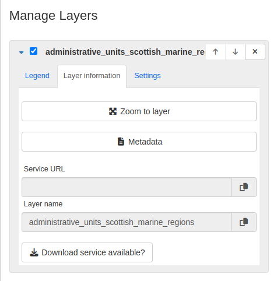This screenshot has height=281, width=277.
Task: Click the Layer name text field
Action: pos(127,222)
